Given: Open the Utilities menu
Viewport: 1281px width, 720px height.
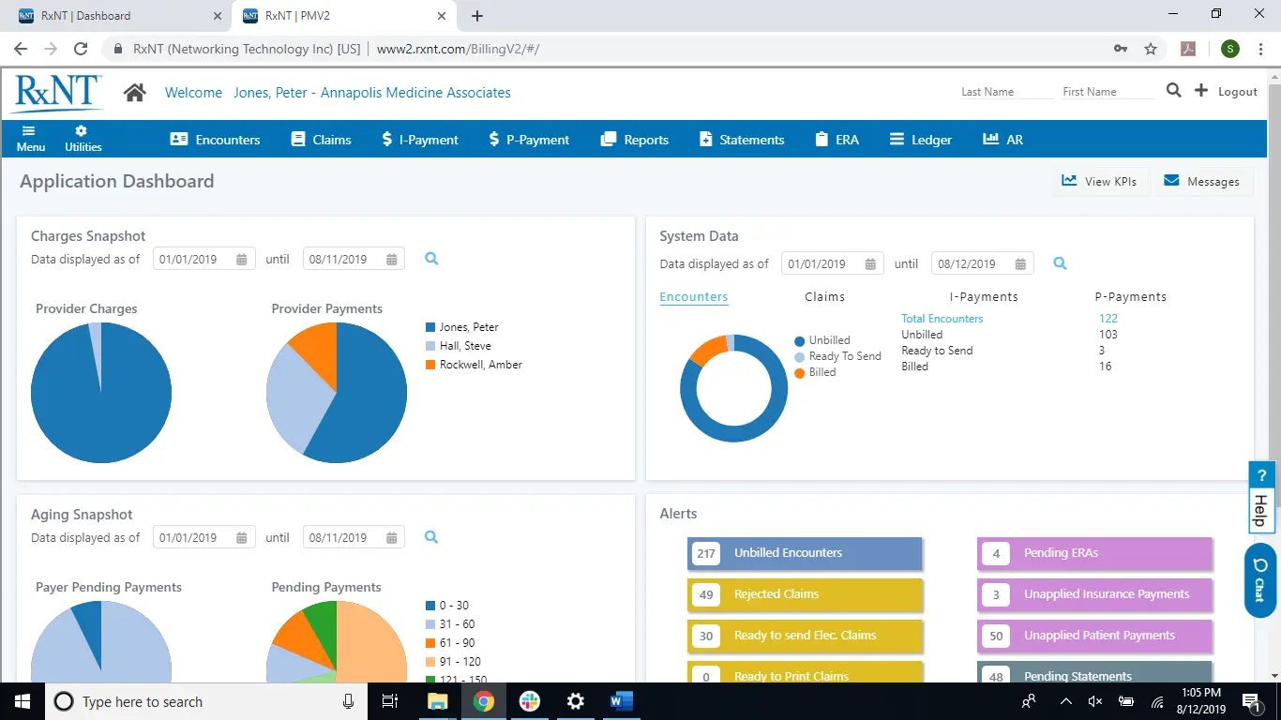Looking at the screenshot, I should [x=82, y=139].
